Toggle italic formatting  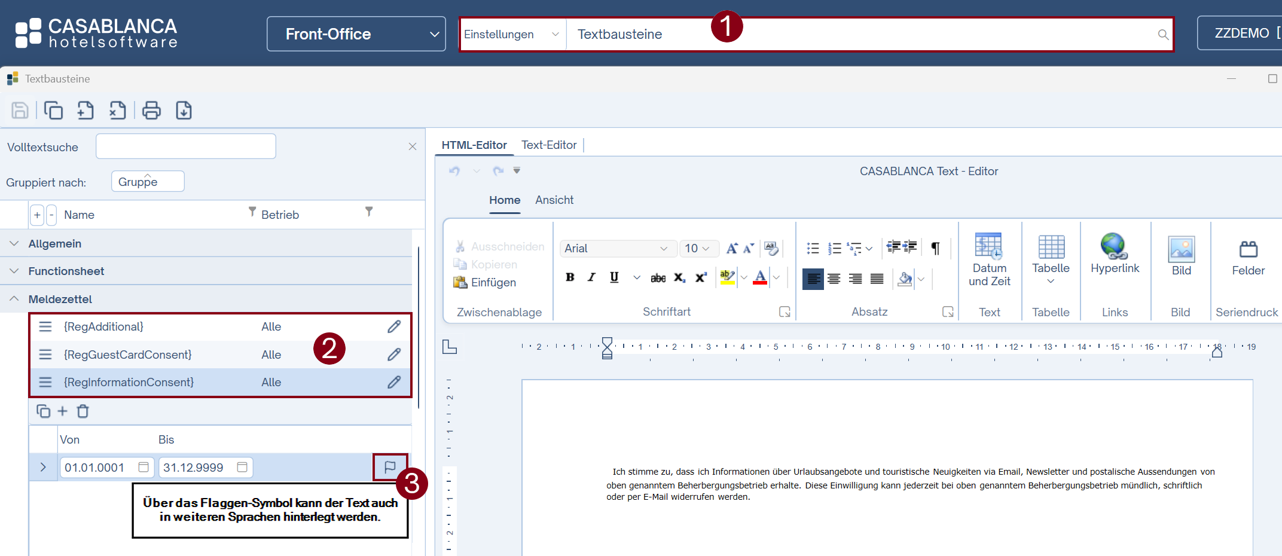(591, 277)
